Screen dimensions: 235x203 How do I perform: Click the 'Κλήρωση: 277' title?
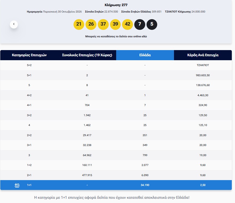coord(116,5)
